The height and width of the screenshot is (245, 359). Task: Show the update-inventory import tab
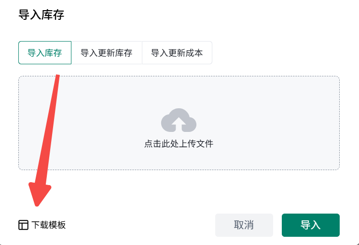[106, 53]
